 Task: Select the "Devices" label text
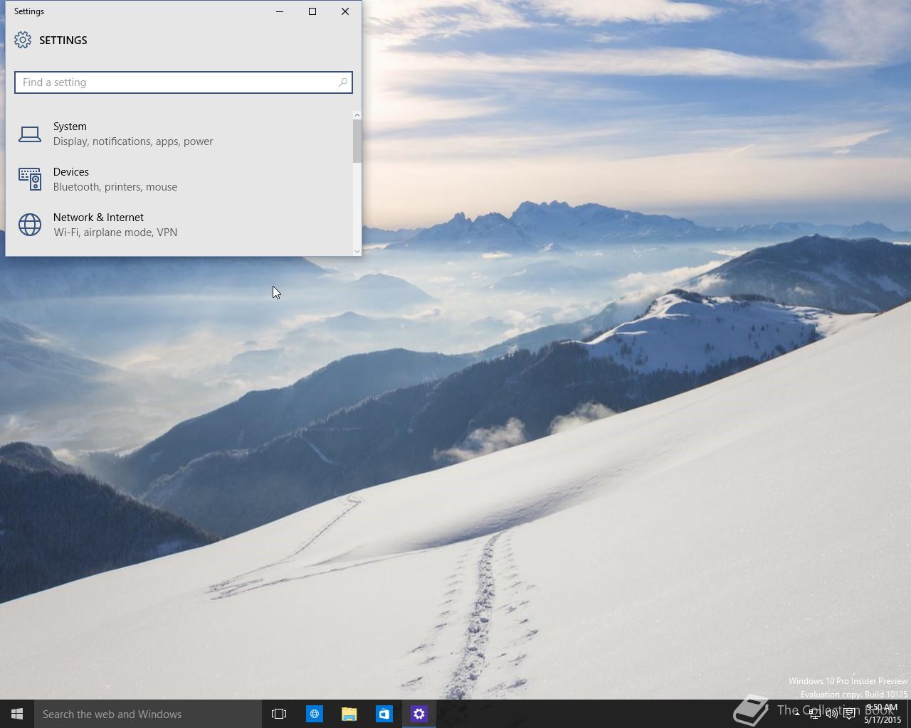71,172
